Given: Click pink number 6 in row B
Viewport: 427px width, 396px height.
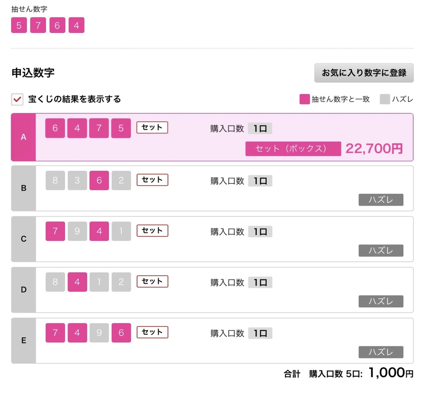Looking at the screenshot, I should 99,180.
